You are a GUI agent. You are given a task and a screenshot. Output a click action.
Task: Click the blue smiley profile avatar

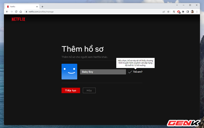69,72
